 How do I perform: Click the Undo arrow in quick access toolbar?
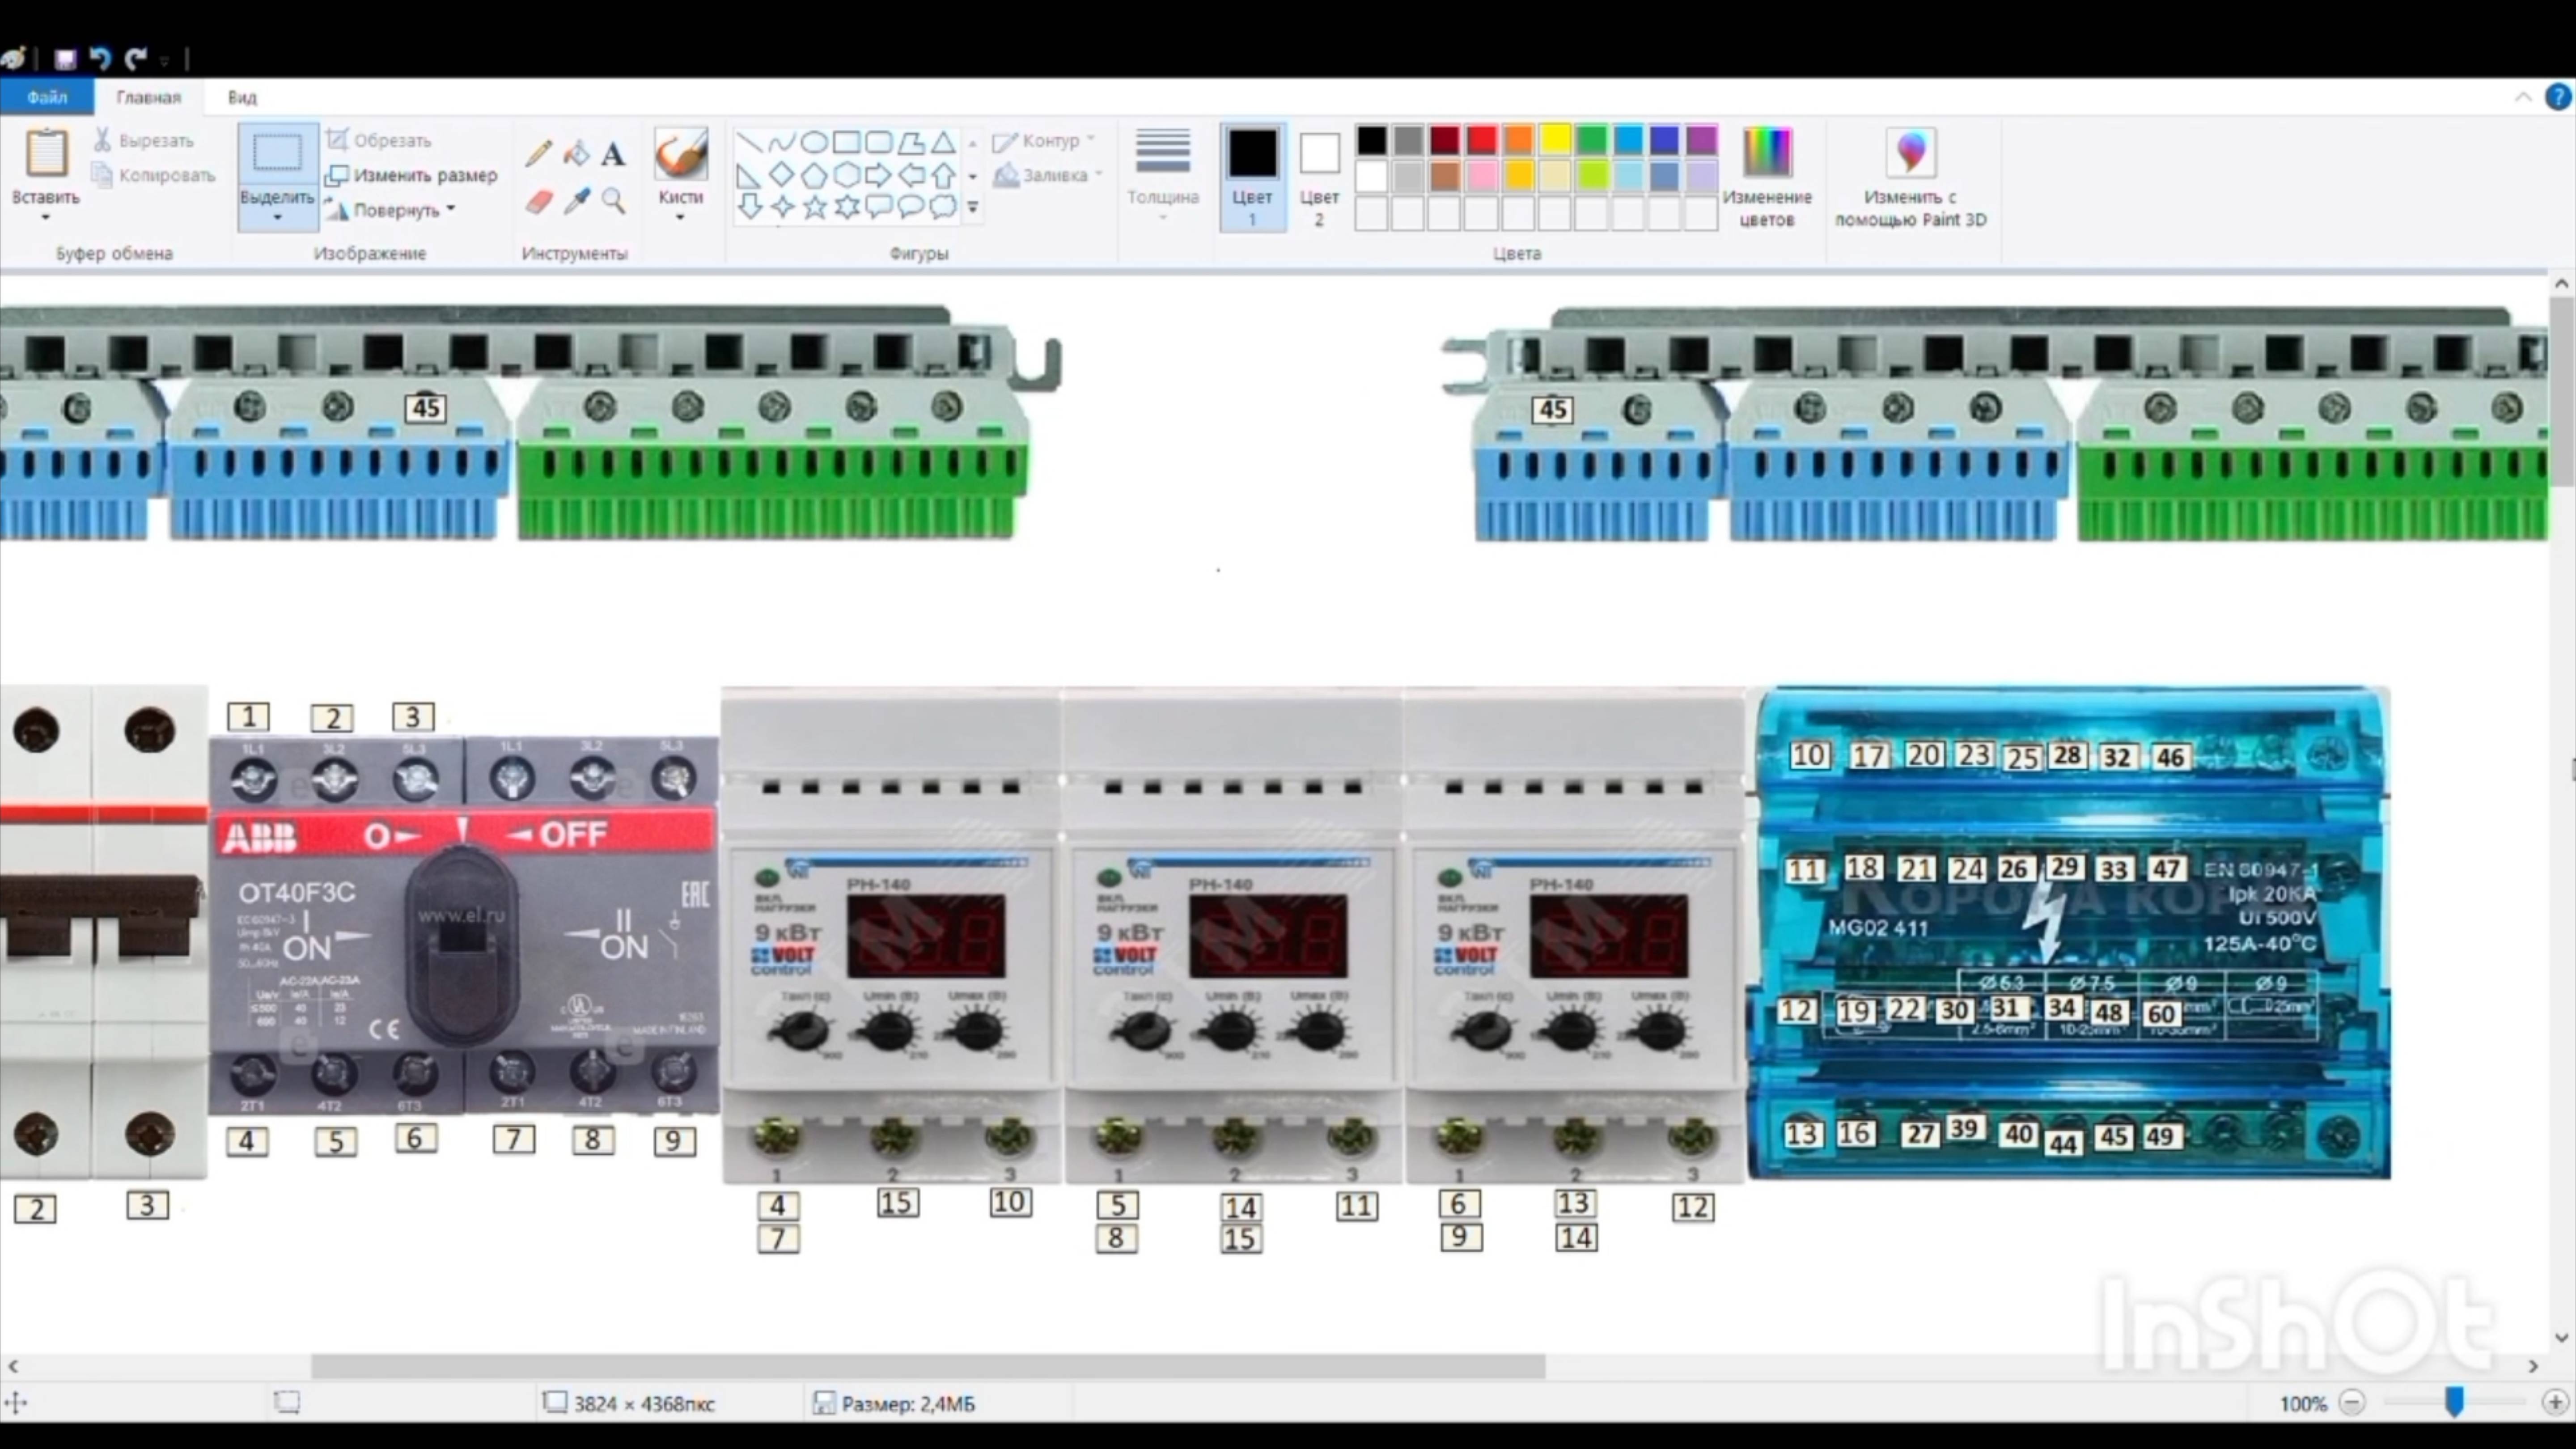[x=100, y=59]
